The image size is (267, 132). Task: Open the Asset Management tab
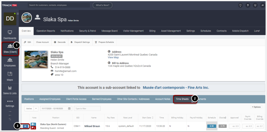[x=171, y=31]
